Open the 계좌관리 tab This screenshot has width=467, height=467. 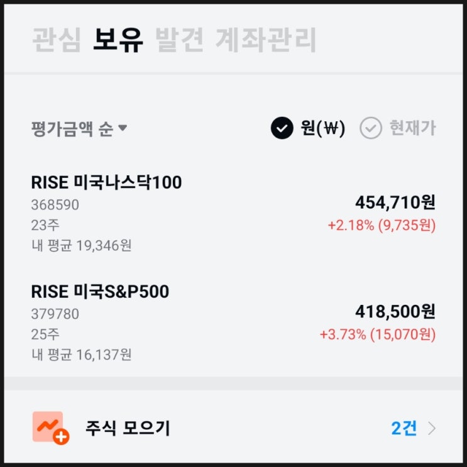click(266, 40)
